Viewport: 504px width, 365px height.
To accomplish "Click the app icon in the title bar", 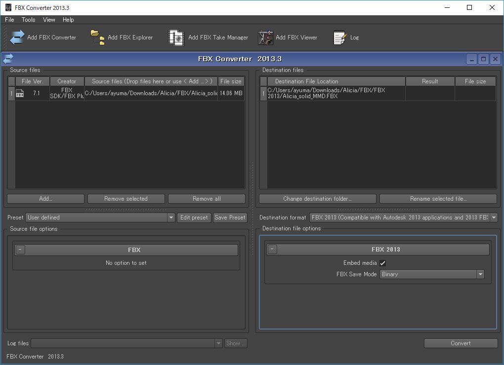I will click(8, 7).
